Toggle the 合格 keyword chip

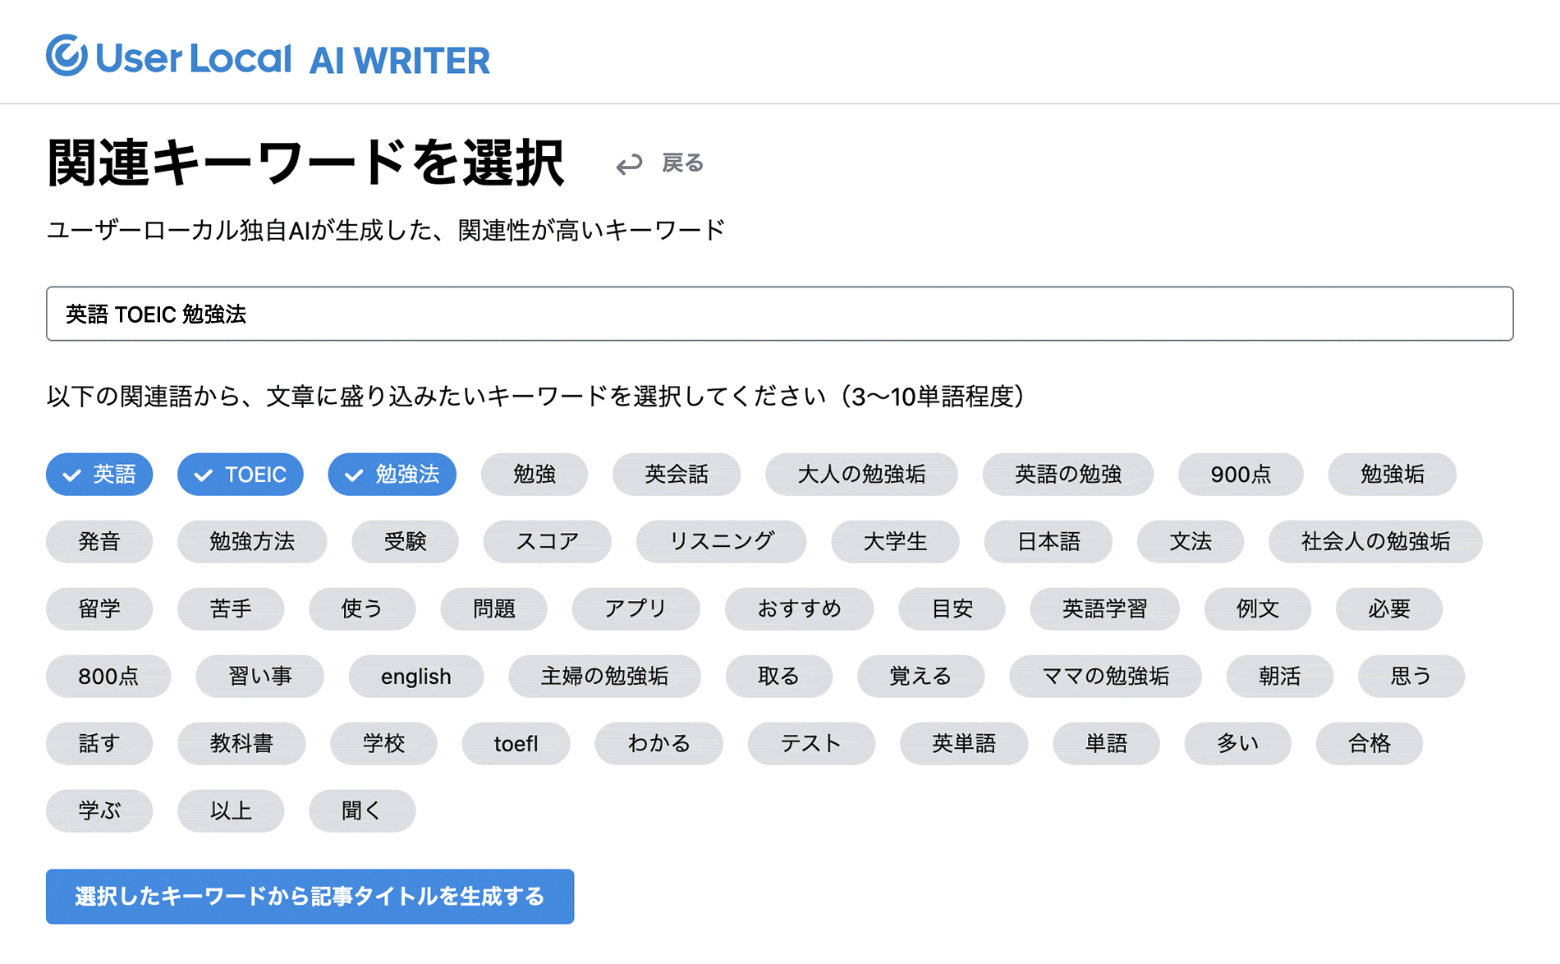(1369, 743)
